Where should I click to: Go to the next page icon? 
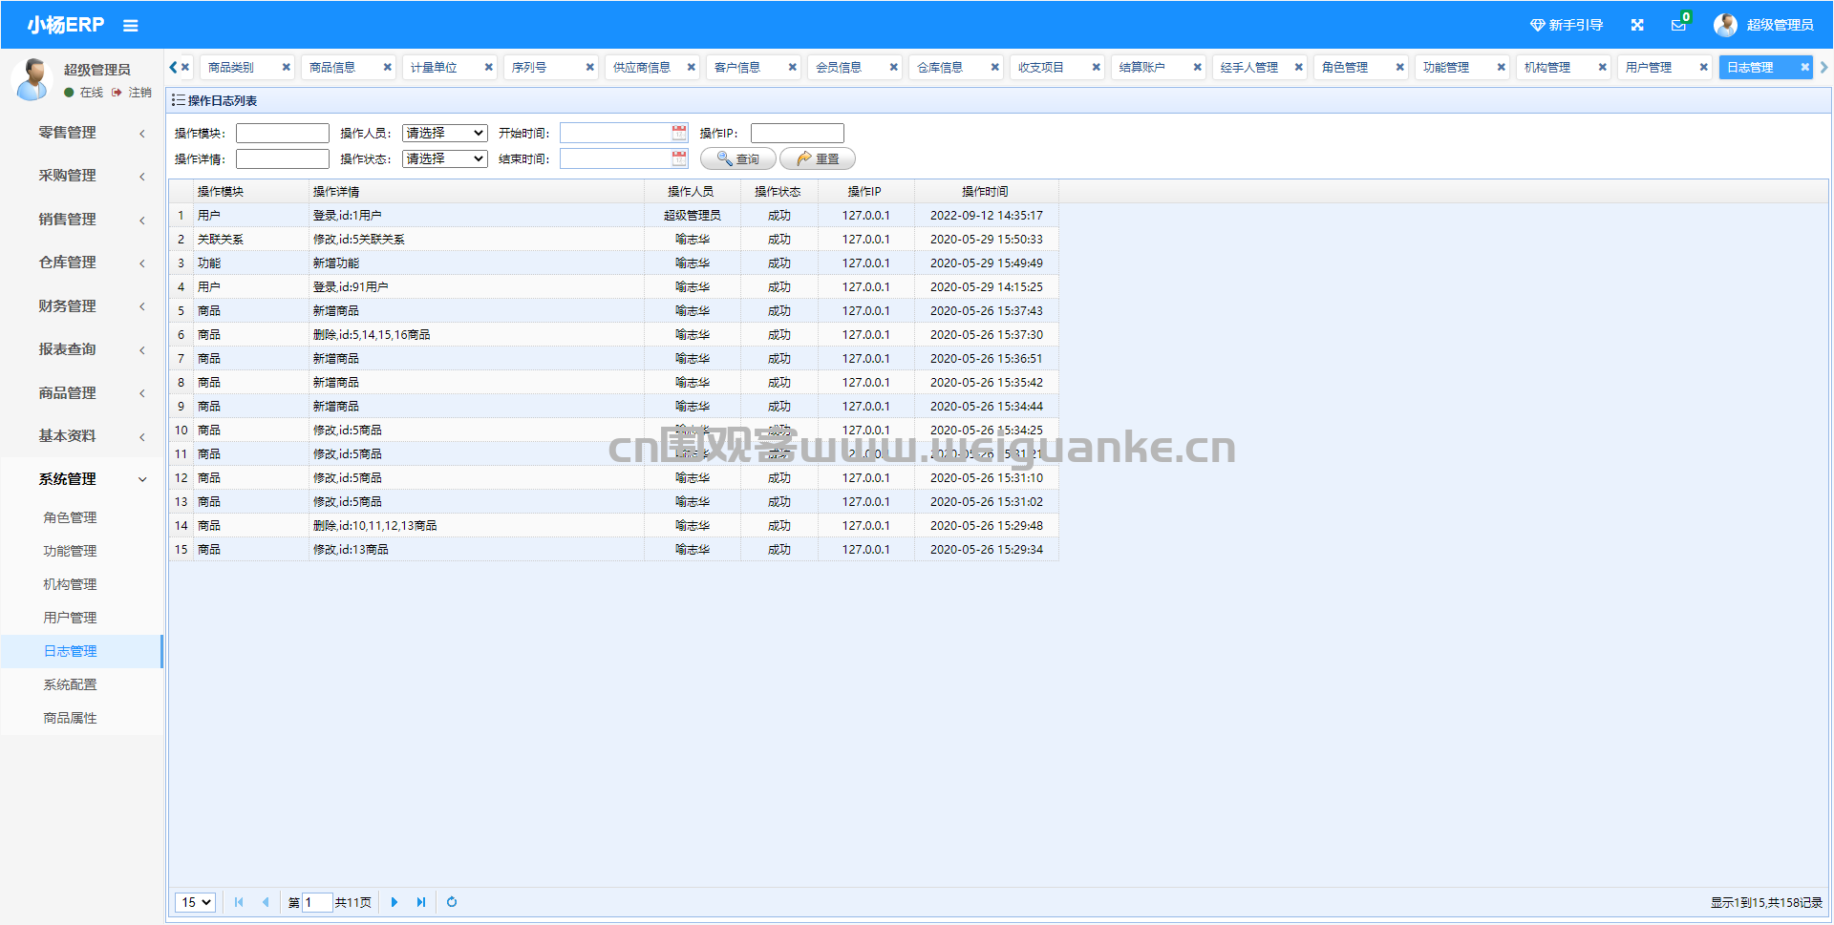(x=395, y=902)
